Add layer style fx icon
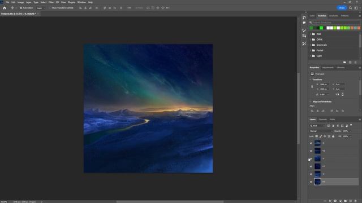This screenshot has height=203, width=362. coord(330,201)
